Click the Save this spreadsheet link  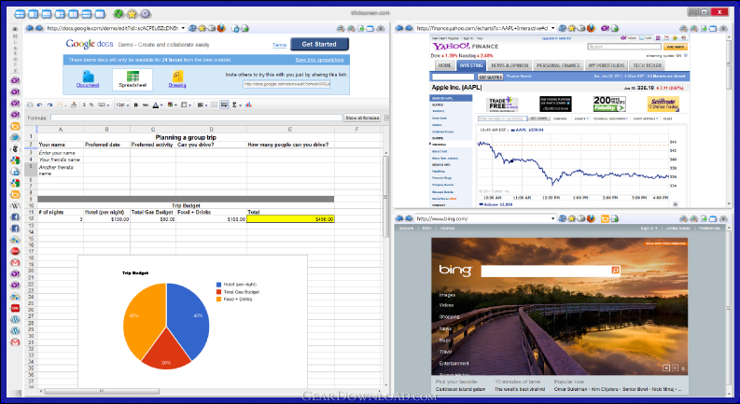coord(319,60)
